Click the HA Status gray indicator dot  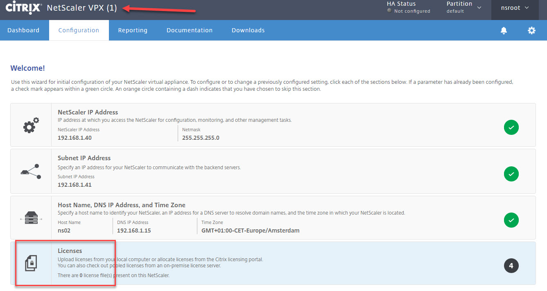[x=389, y=11]
